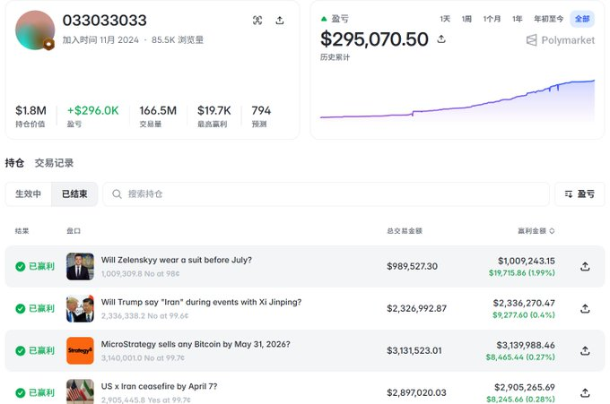Click the $1.8M 持仓价值 stat
610x404 pixels.
point(30,116)
